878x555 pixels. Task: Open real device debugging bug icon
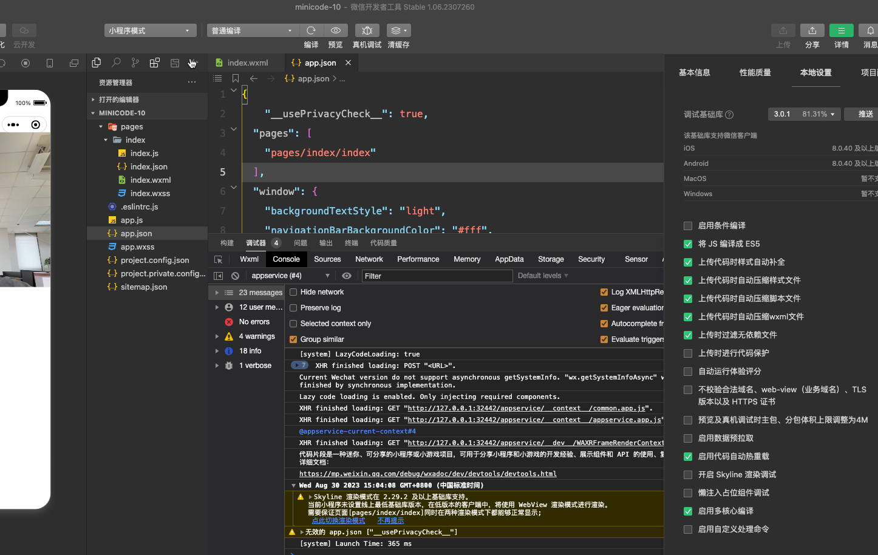click(x=367, y=30)
